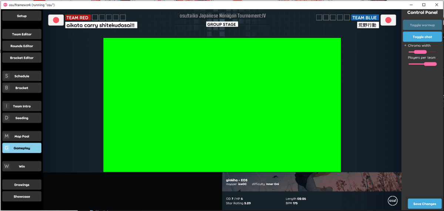444x211 pixels.
Task: Click the GROUP STAGE round label
Action: click(222, 24)
